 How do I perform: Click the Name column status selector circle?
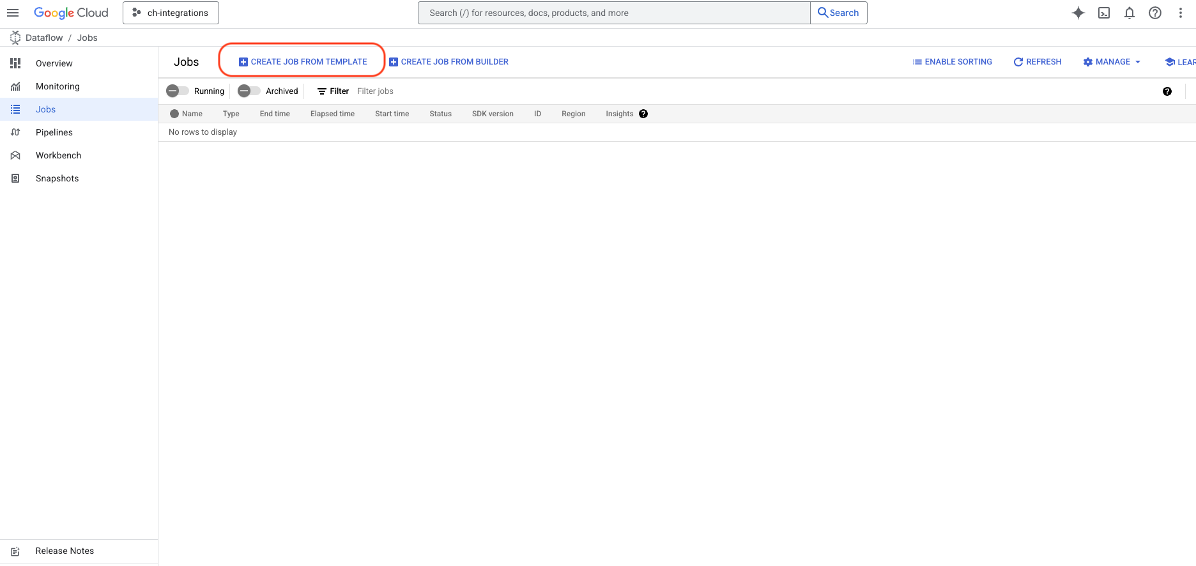pos(174,114)
